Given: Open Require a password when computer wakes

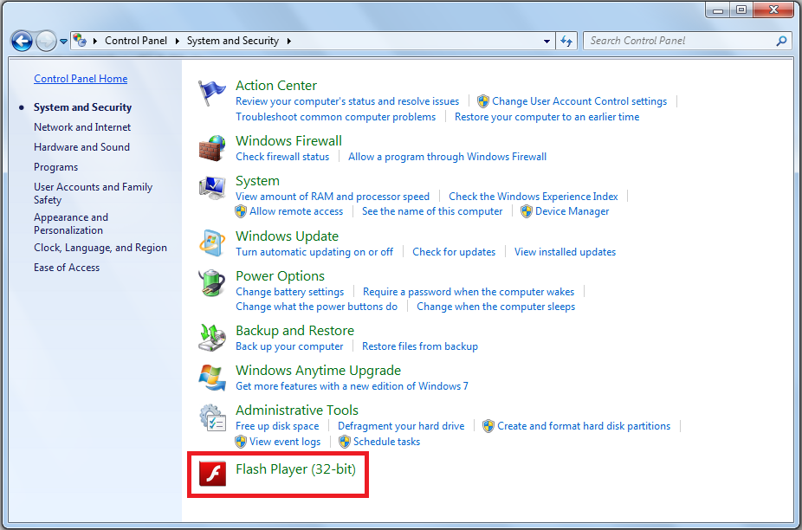Looking at the screenshot, I should [x=469, y=292].
